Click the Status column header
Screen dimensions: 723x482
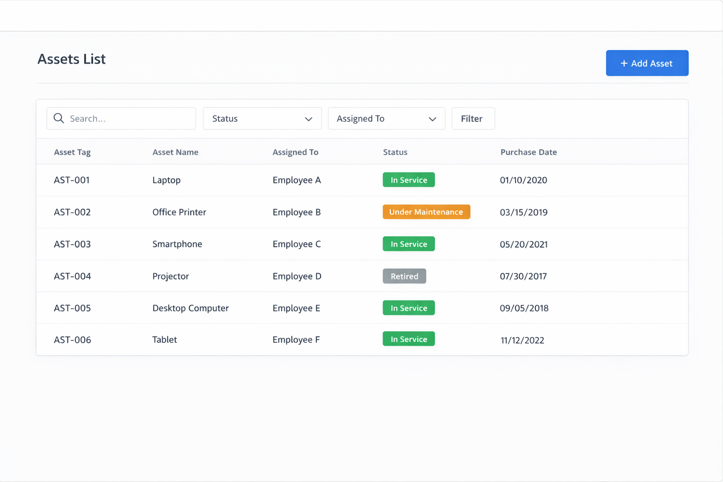[395, 152]
